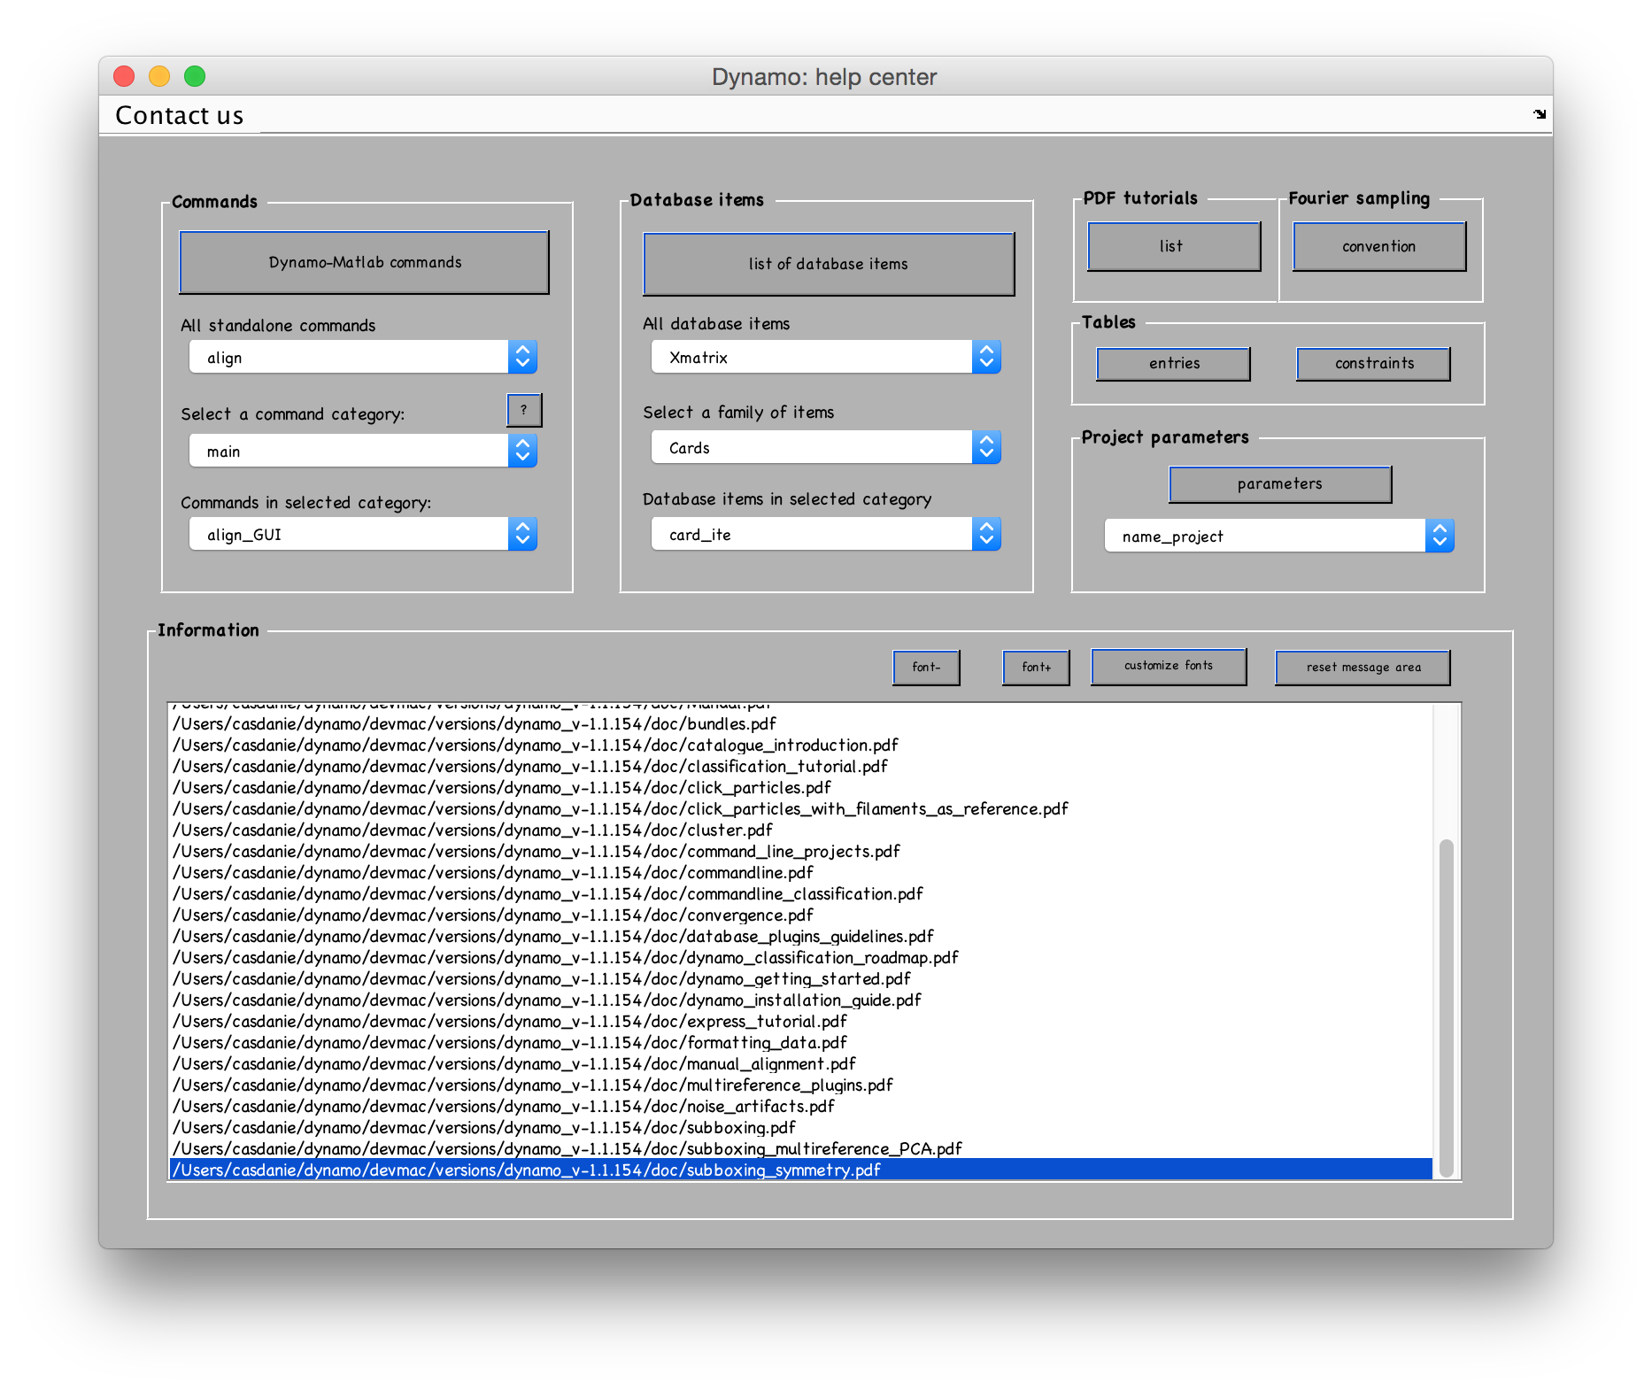1652x1390 pixels.
Task: Select the catalogue_introduction.pdf path line
Action: 800,745
